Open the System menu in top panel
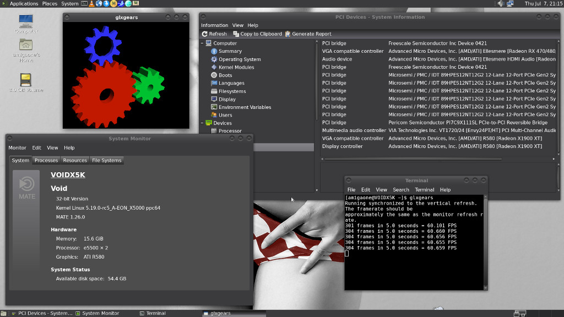The image size is (564, 317). (x=69, y=4)
